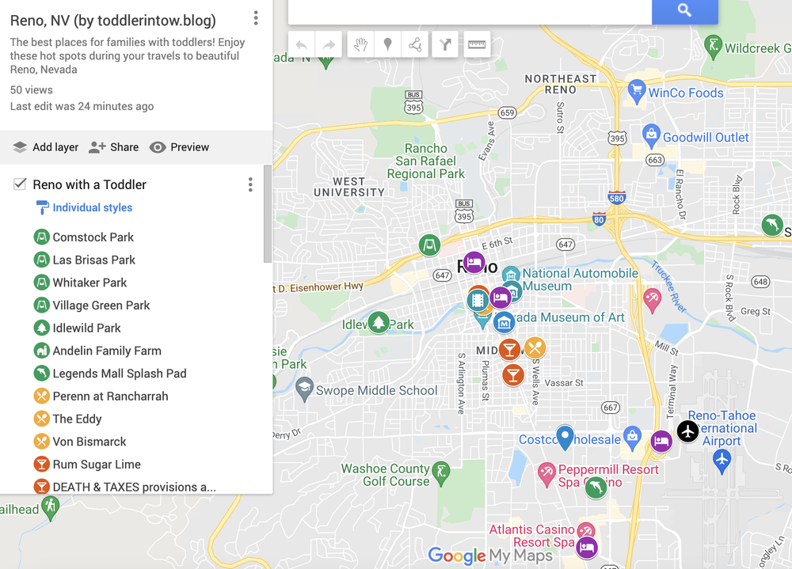Click the blue pin at Costco Wholesale
The width and height of the screenshot is (792, 569).
tap(565, 437)
